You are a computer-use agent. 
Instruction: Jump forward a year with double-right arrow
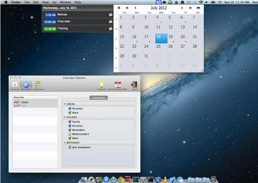190,8
